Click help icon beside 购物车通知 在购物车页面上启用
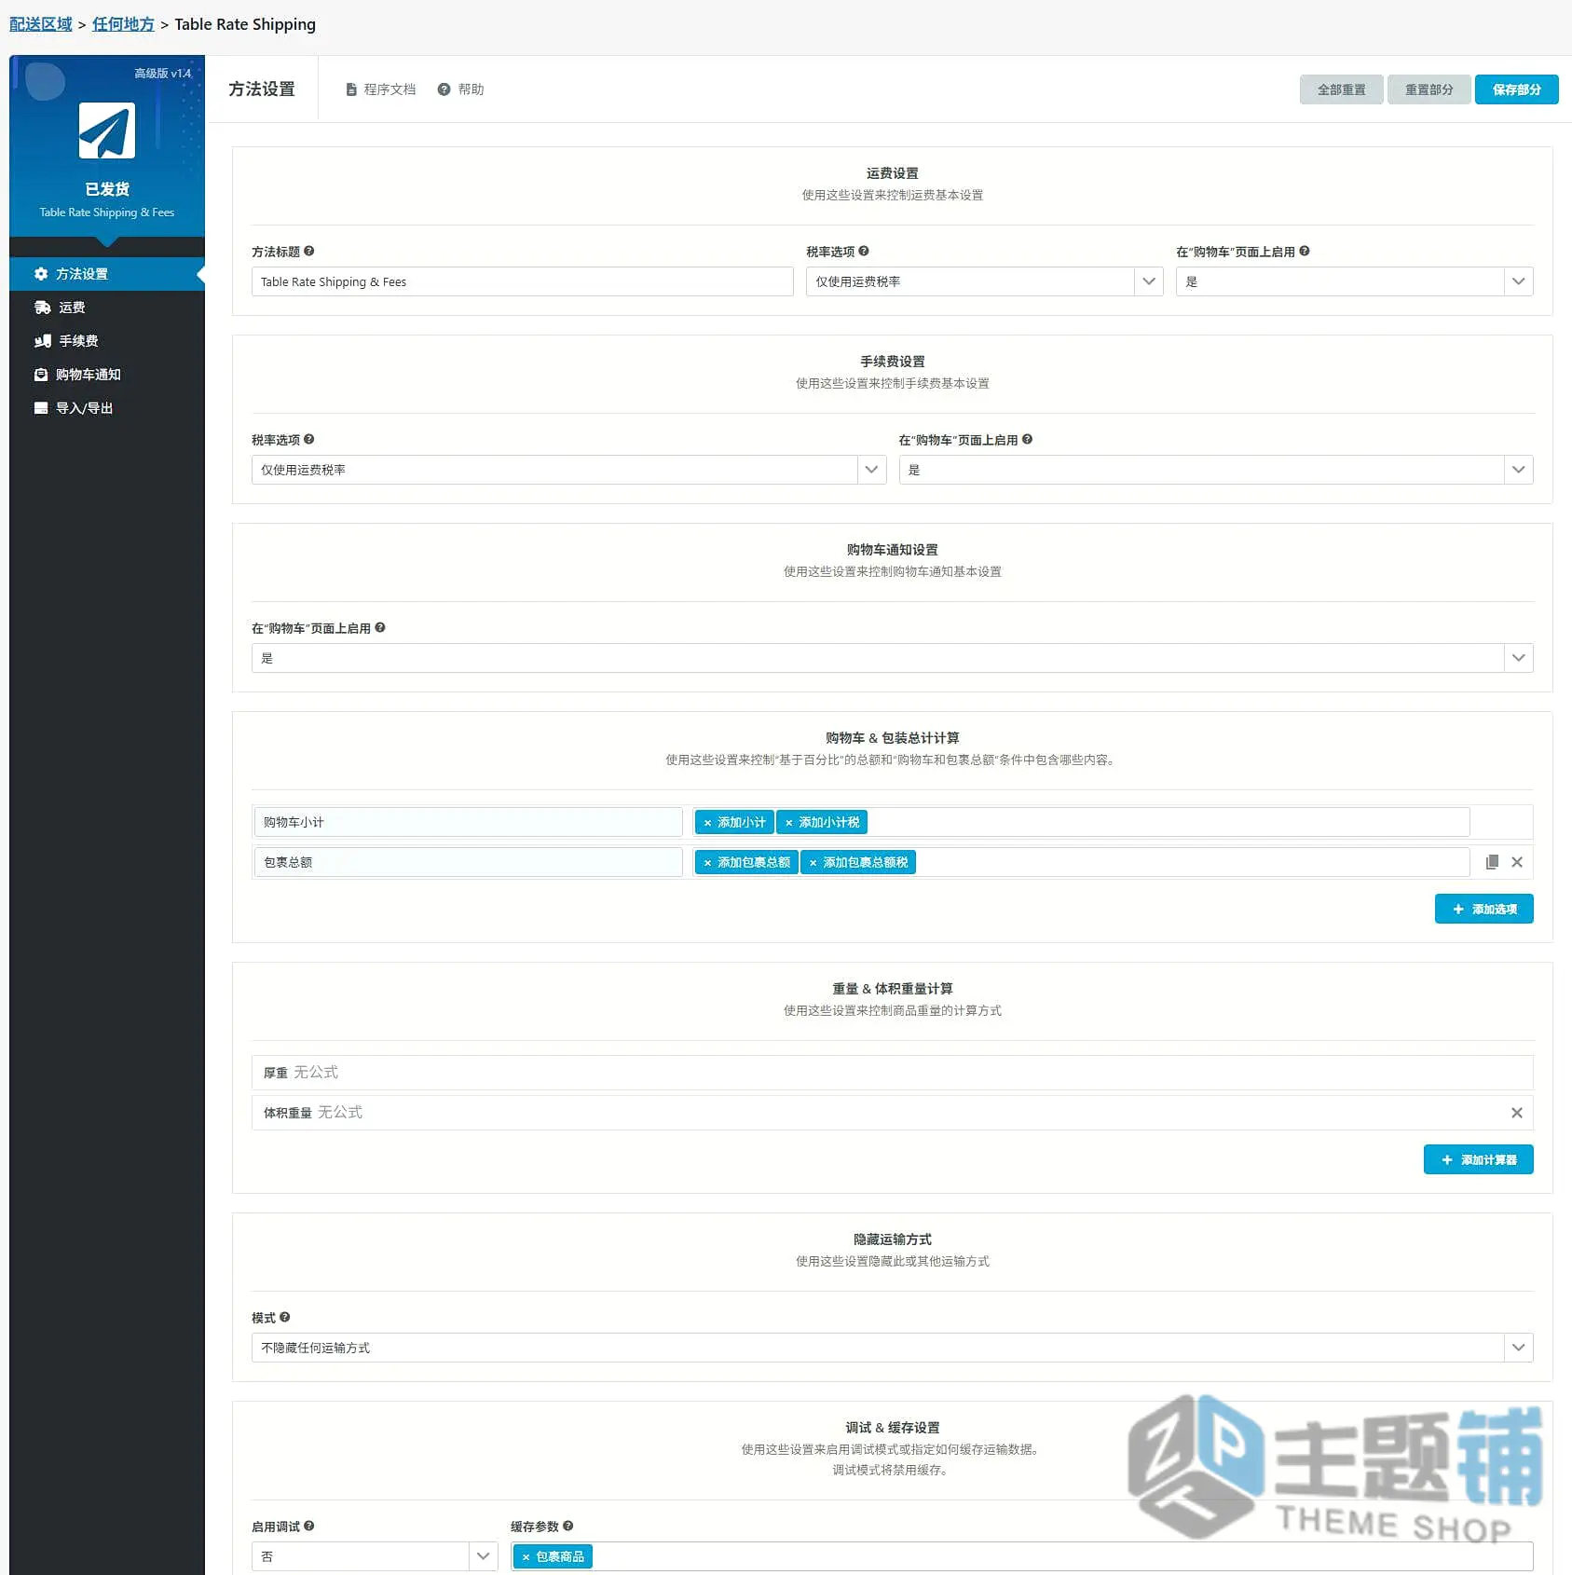Screen dimensions: 1572x1575 pyautogui.click(x=380, y=627)
